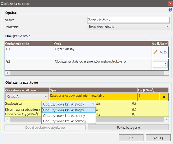Focus the Nazwa text field
This screenshot has height=144, width=173.
coord(128,20)
